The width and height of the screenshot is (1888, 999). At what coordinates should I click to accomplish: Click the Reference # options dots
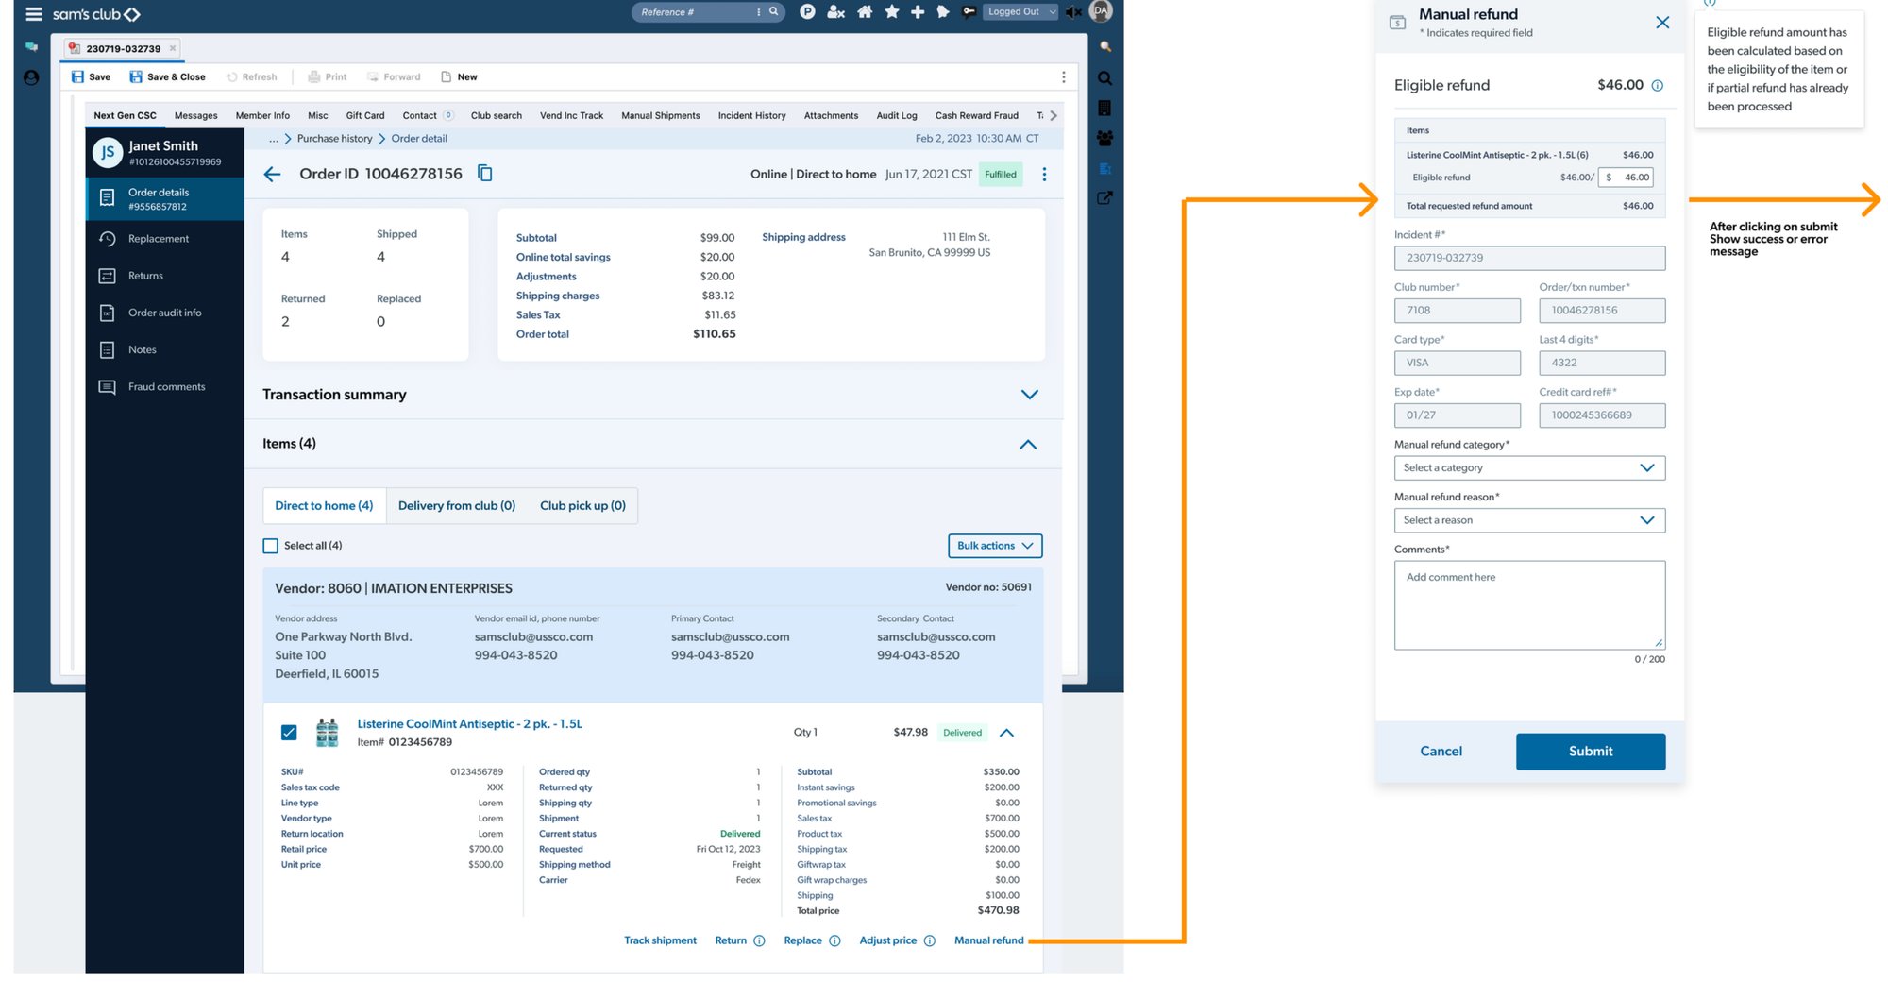[x=758, y=12]
